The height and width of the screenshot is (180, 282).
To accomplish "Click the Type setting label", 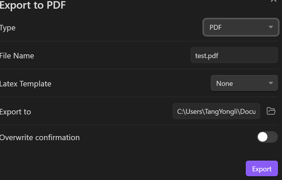I will (8, 28).
